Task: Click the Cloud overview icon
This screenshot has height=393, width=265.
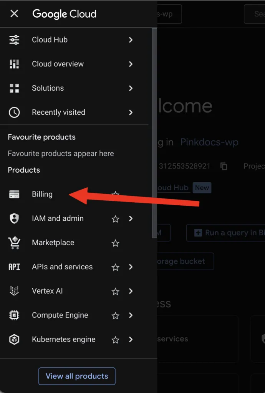Action: 14,64
